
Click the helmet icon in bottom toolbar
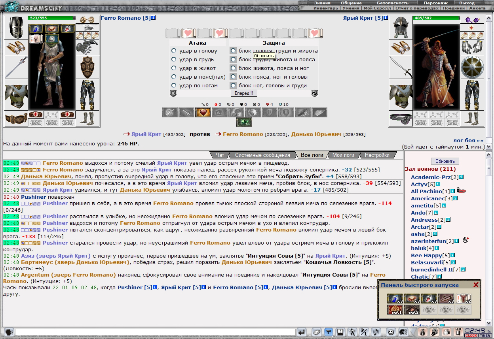(x=403, y=332)
